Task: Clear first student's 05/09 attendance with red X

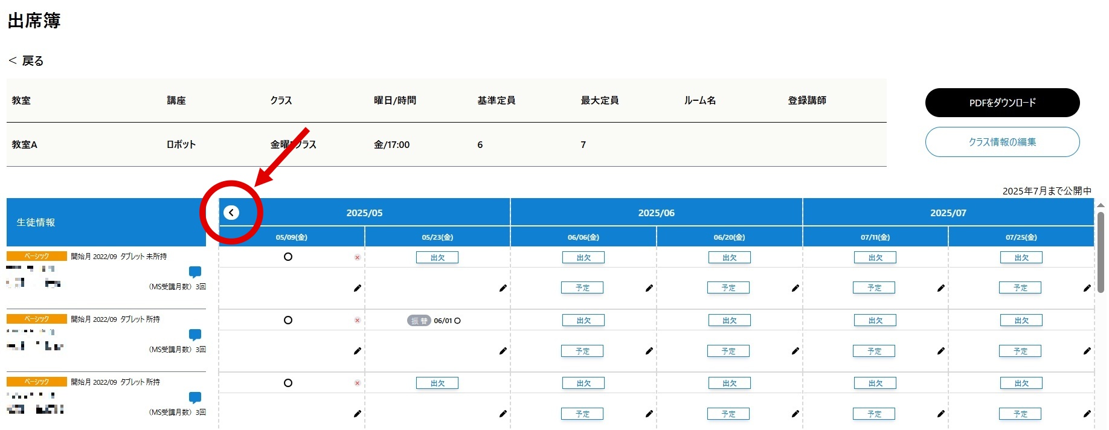Action: (357, 258)
